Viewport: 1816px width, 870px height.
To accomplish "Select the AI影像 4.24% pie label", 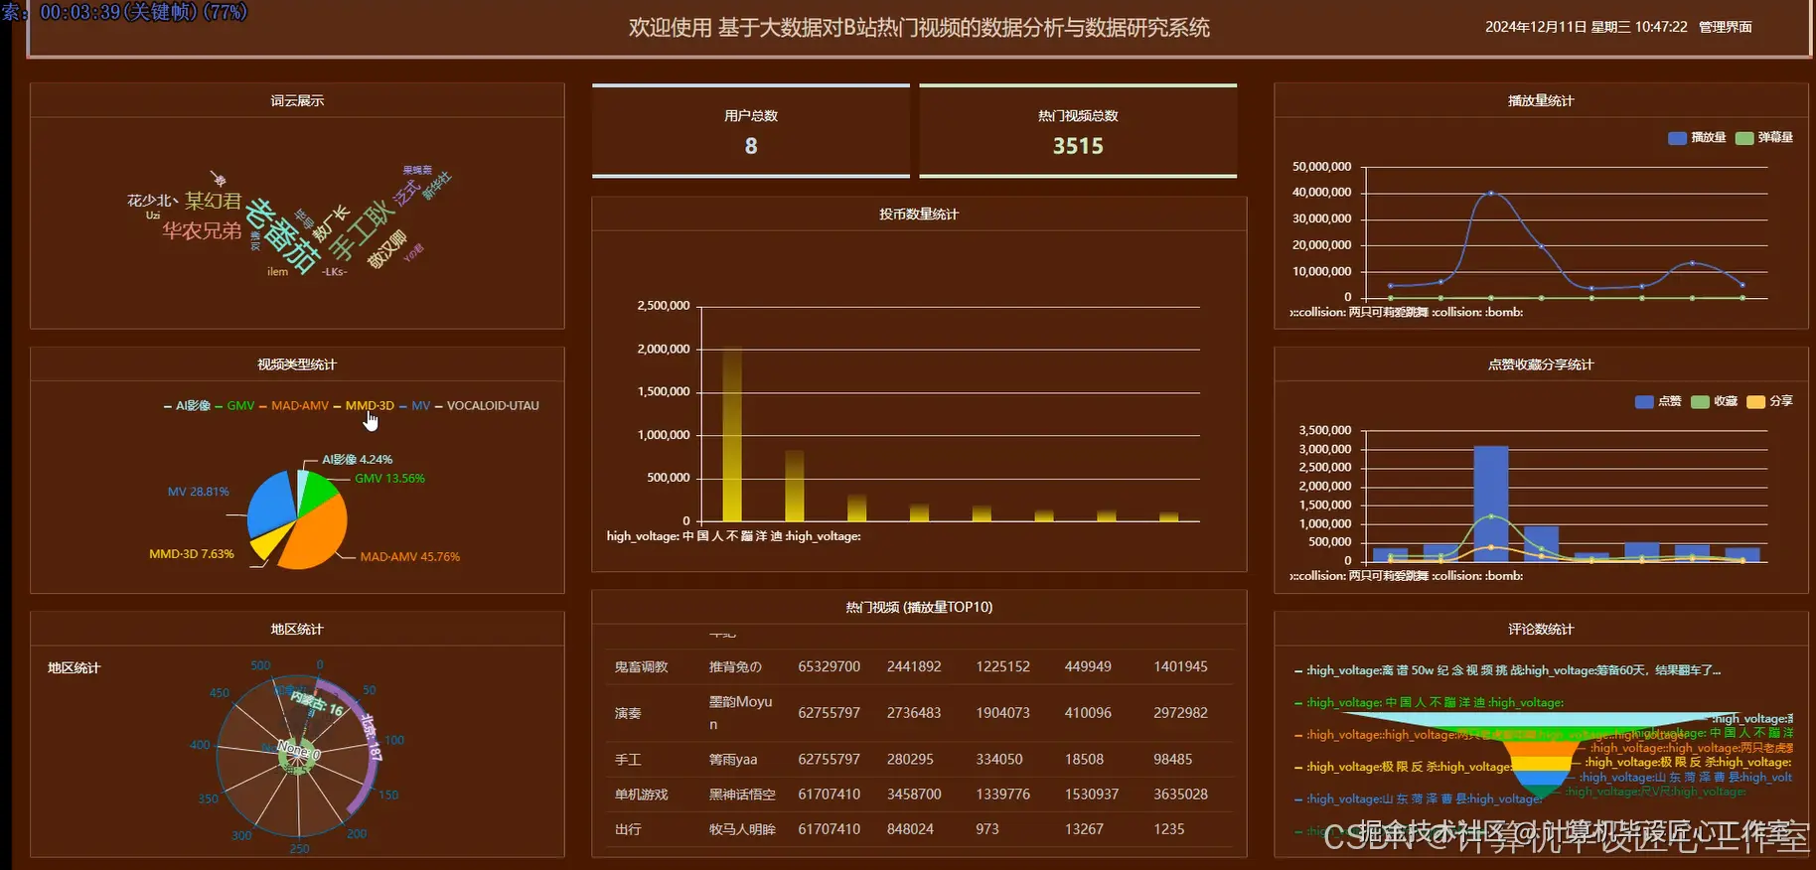I will tap(357, 460).
